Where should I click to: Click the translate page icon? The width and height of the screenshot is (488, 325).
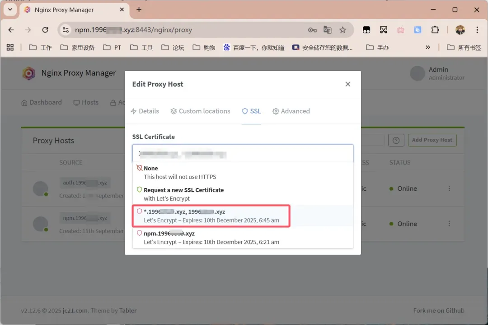point(328,30)
